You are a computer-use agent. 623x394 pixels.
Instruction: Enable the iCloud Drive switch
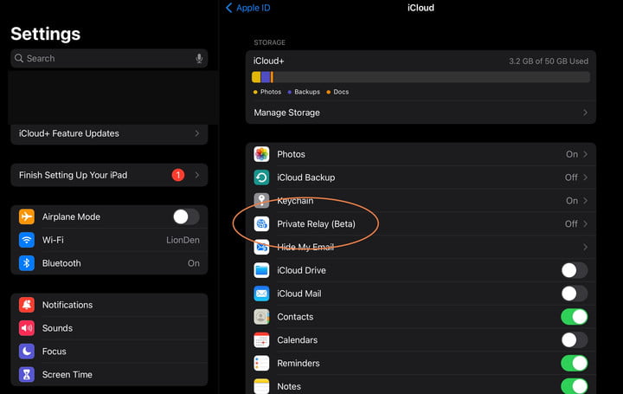[575, 270]
